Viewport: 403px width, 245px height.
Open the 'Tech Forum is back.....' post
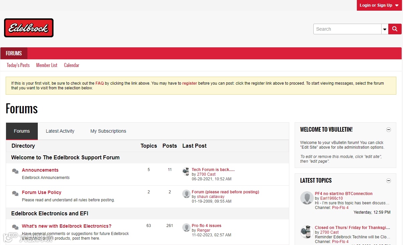(x=213, y=170)
